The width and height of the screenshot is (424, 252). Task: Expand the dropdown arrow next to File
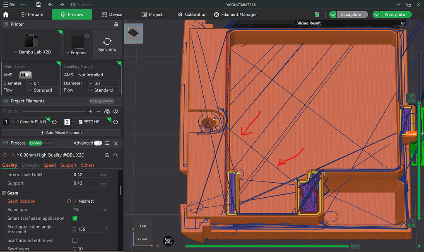23,5
